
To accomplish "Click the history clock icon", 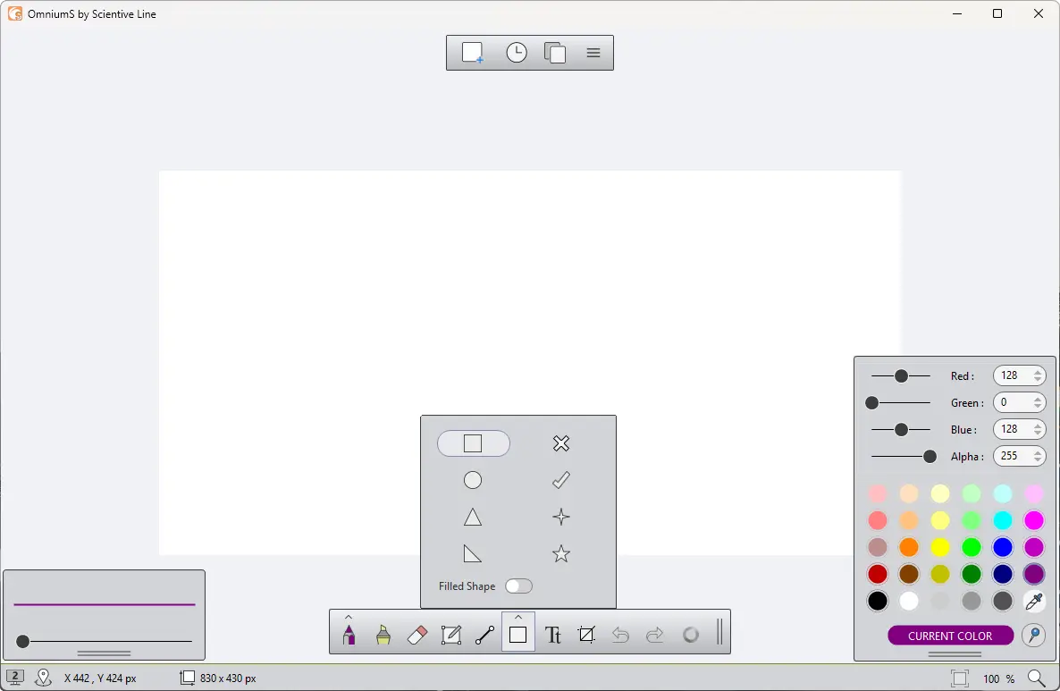I will tap(517, 53).
